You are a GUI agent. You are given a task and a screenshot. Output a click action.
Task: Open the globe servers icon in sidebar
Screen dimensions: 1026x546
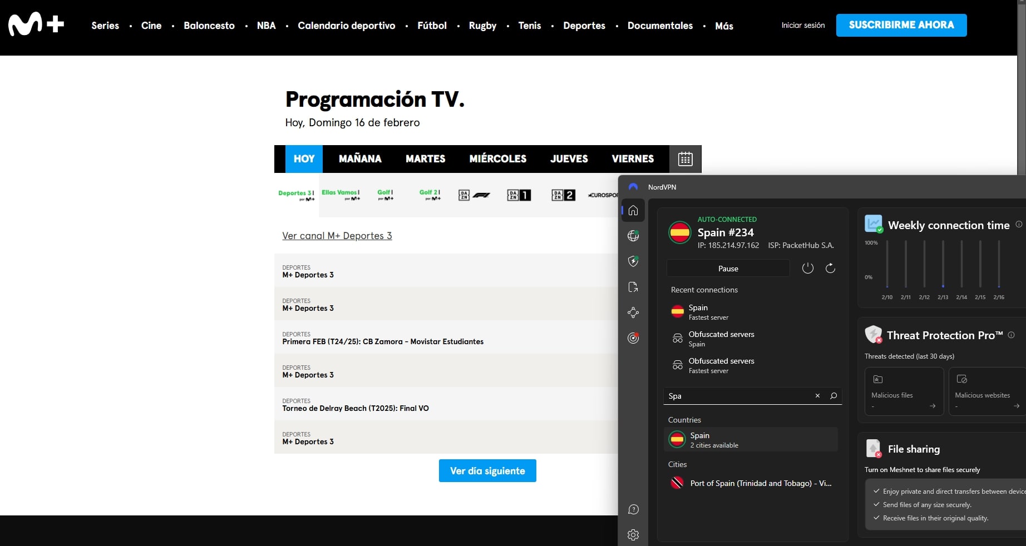633,236
